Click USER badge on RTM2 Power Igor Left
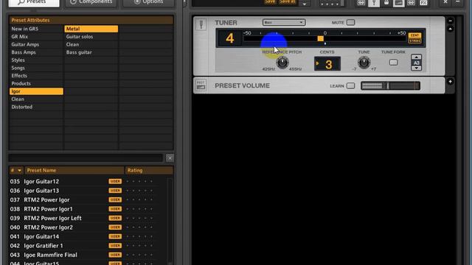 [115, 218]
